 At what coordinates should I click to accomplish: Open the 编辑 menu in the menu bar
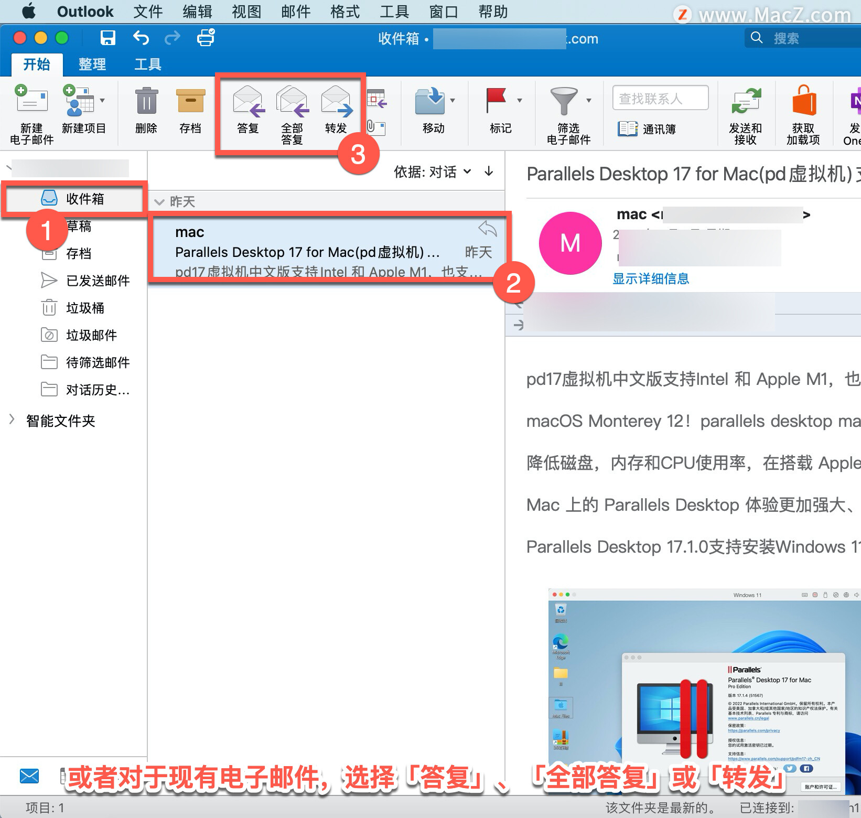[197, 12]
